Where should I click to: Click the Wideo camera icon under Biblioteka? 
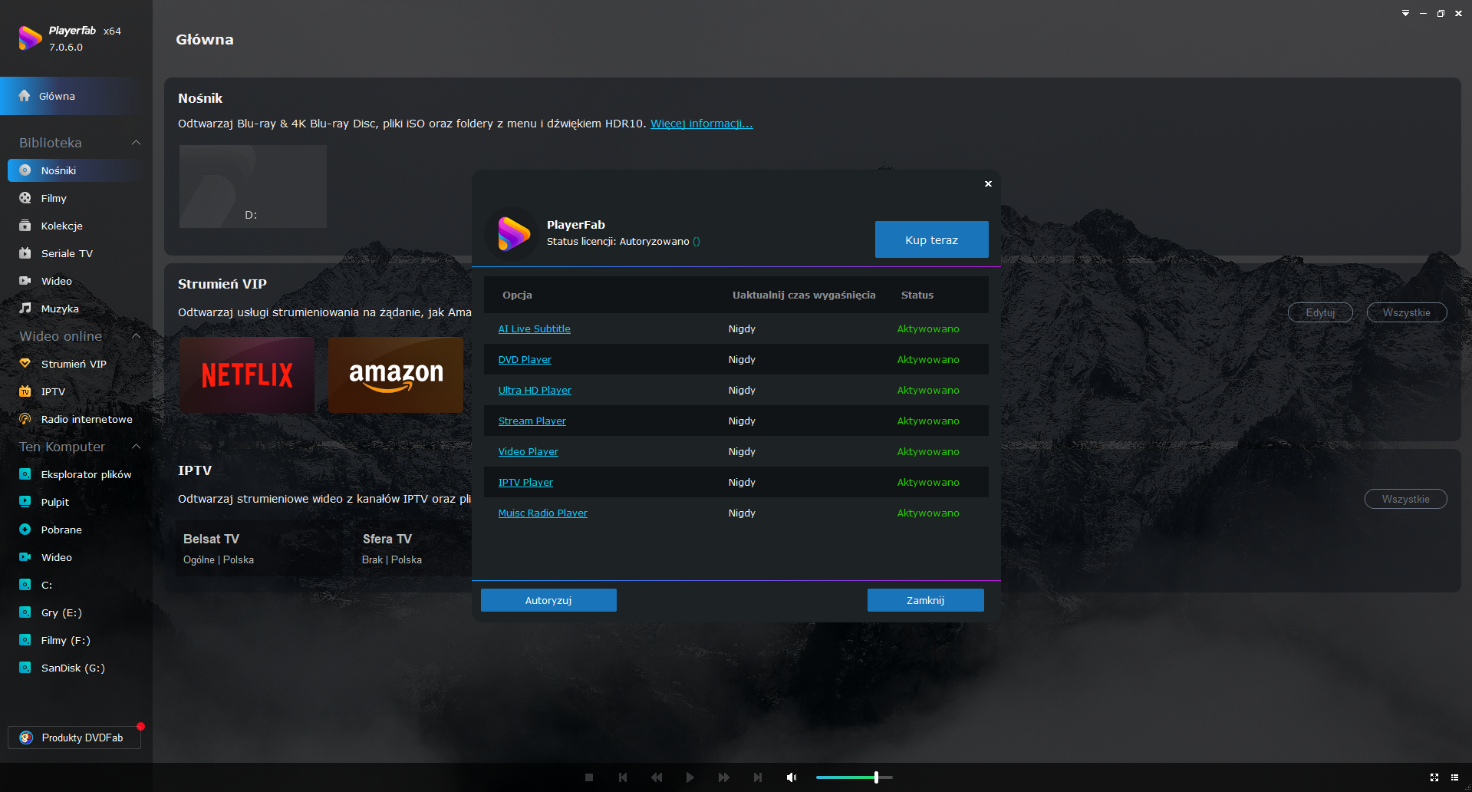coord(25,281)
